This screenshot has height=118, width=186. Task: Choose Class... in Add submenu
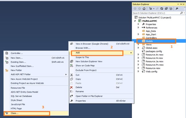[36, 113]
